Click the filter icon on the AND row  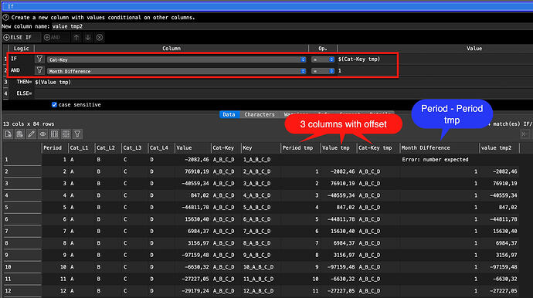pos(39,71)
